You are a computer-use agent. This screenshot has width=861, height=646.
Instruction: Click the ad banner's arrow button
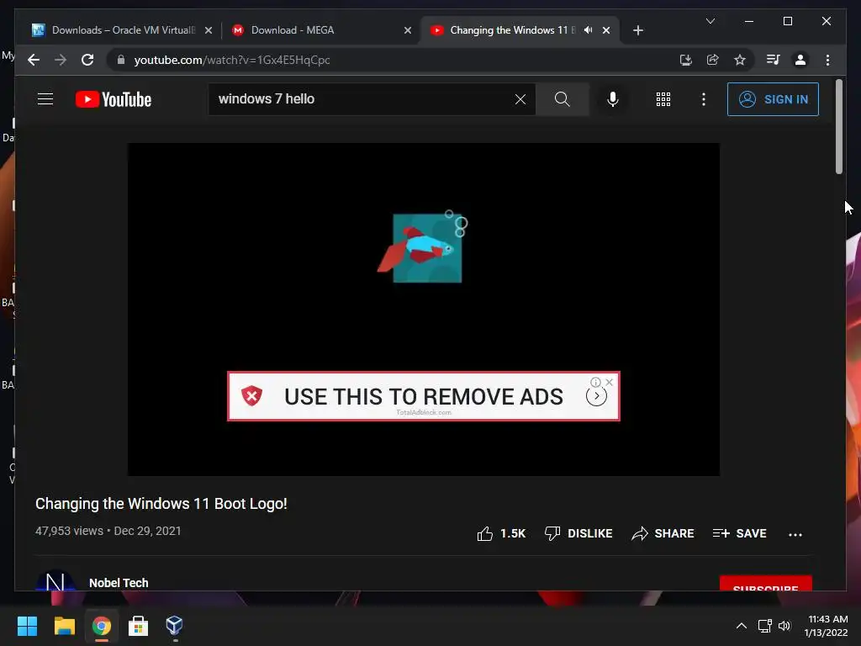596,396
